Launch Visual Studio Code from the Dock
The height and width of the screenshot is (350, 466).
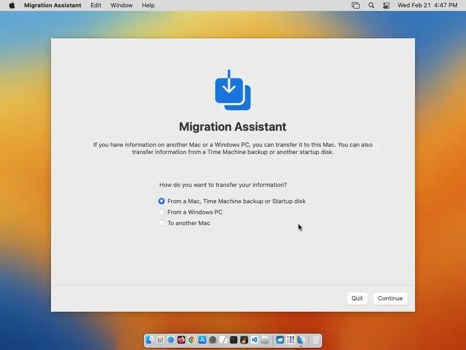point(254,340)
